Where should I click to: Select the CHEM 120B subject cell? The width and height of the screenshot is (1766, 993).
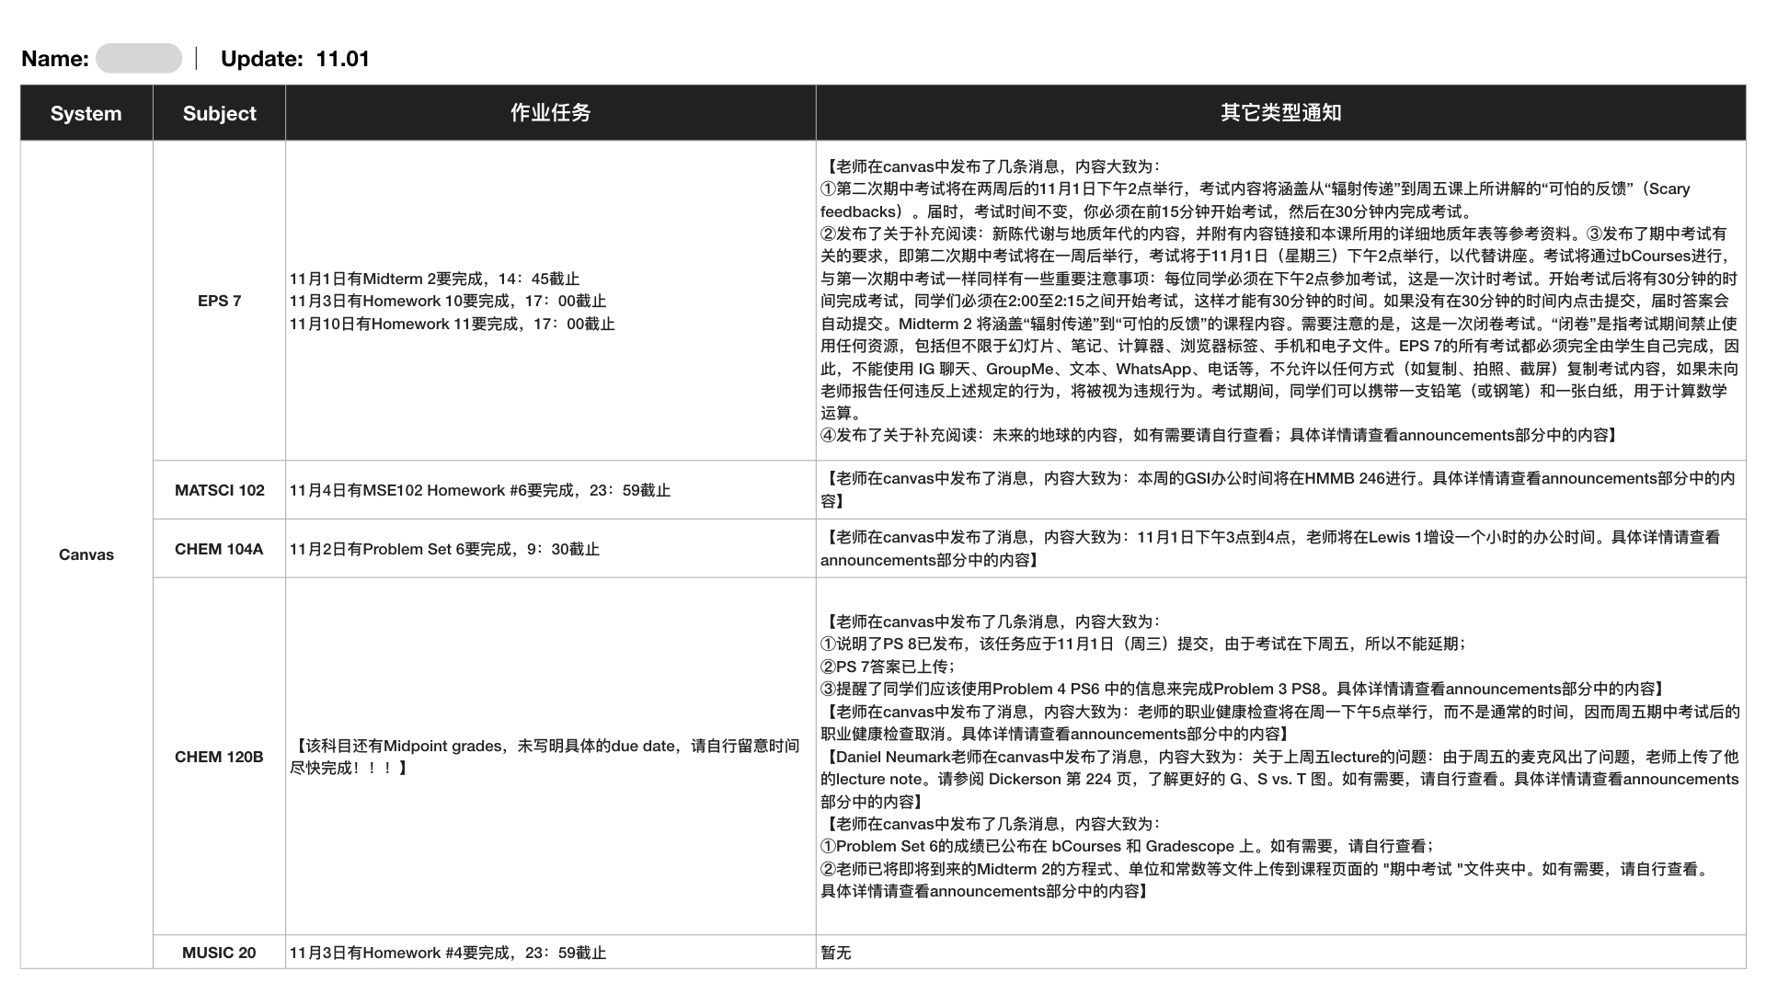click(219, 757)
